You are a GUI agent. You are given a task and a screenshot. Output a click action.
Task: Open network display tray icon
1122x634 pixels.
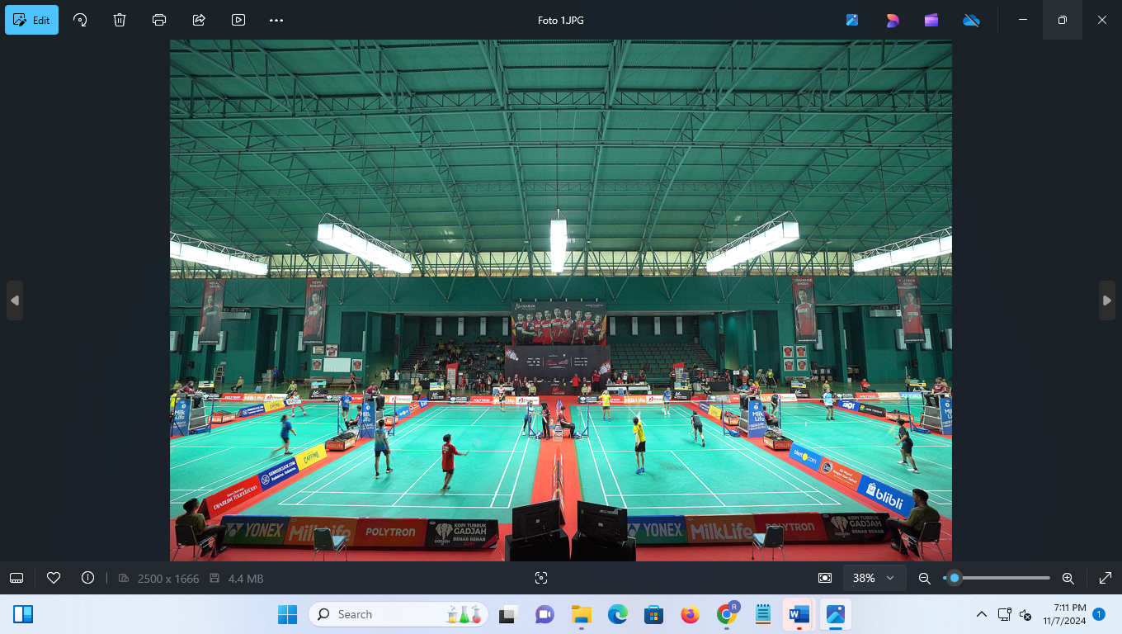1004,614
